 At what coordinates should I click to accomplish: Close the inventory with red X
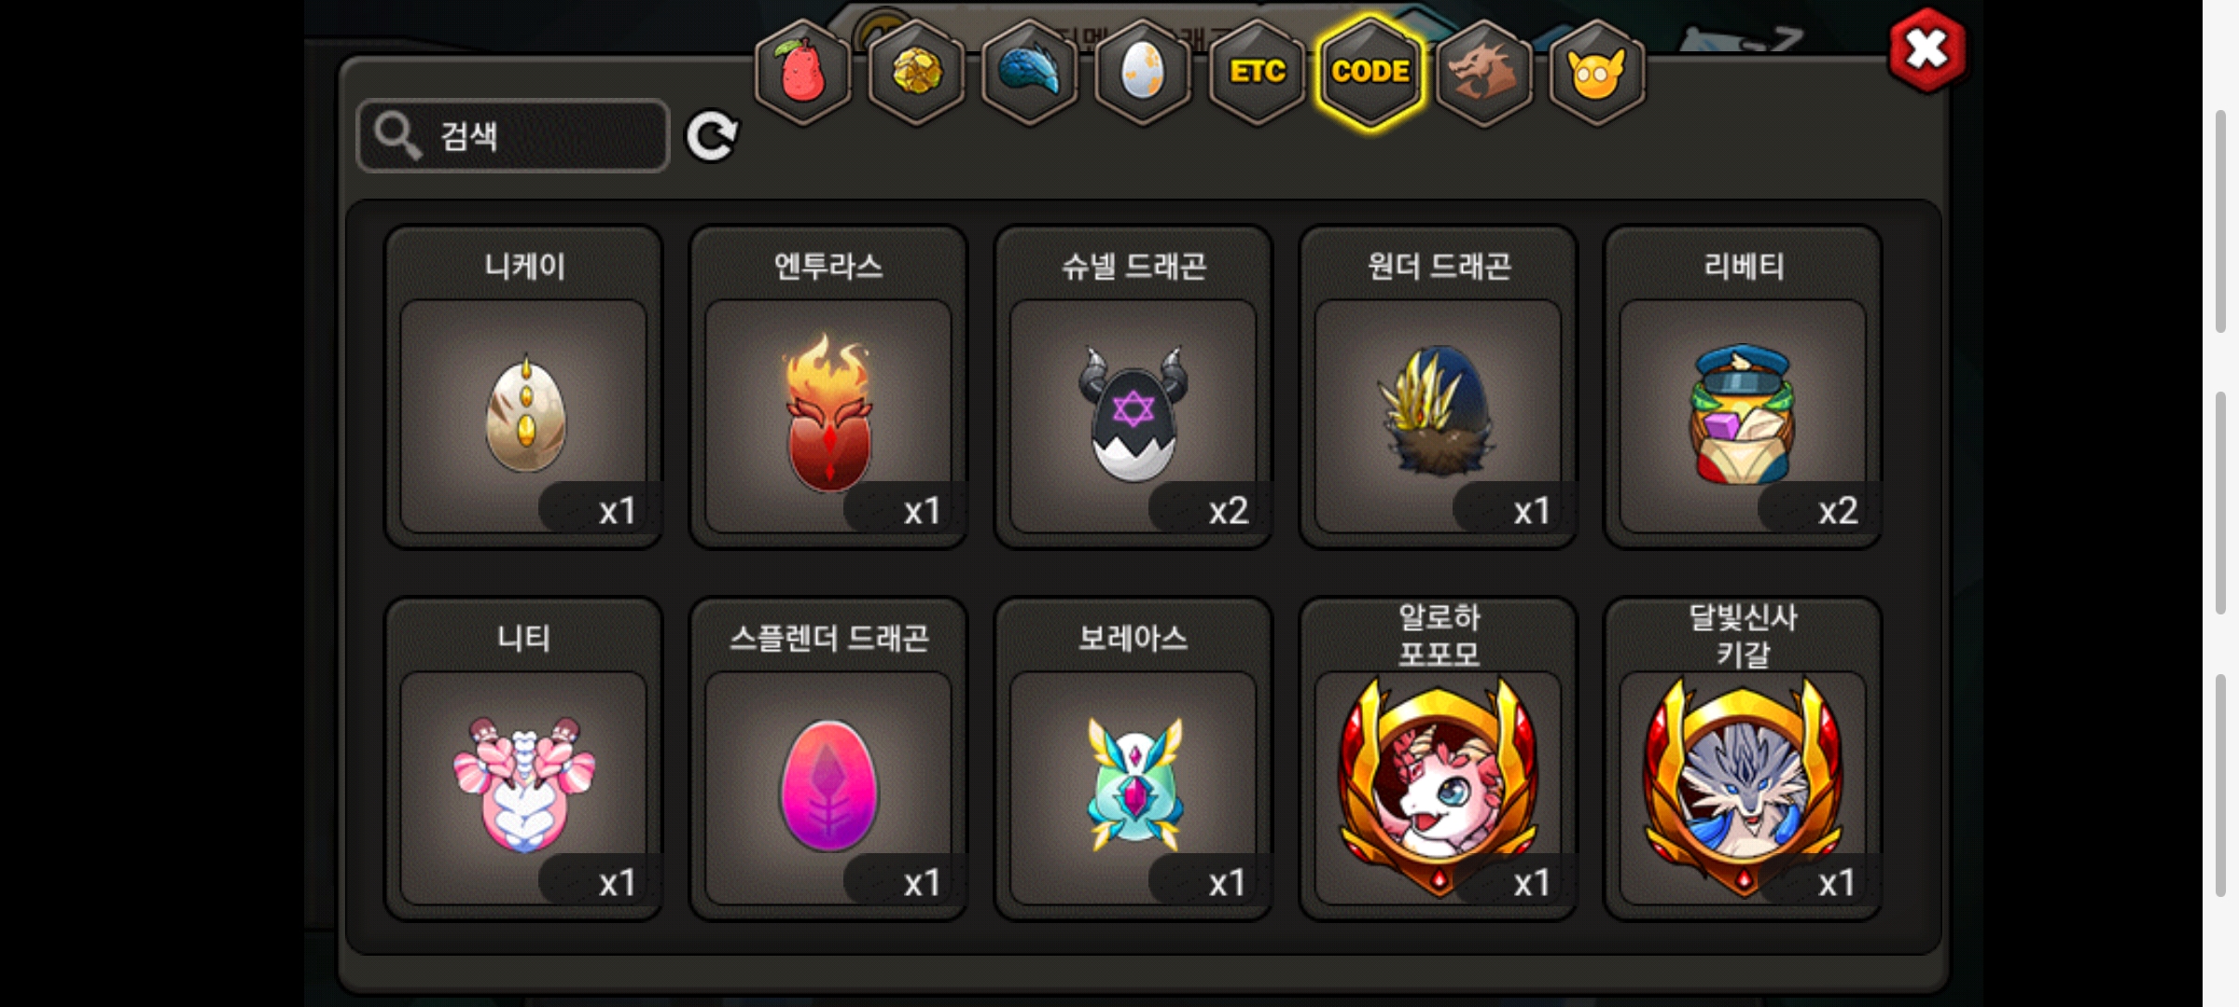(1927, 50)
